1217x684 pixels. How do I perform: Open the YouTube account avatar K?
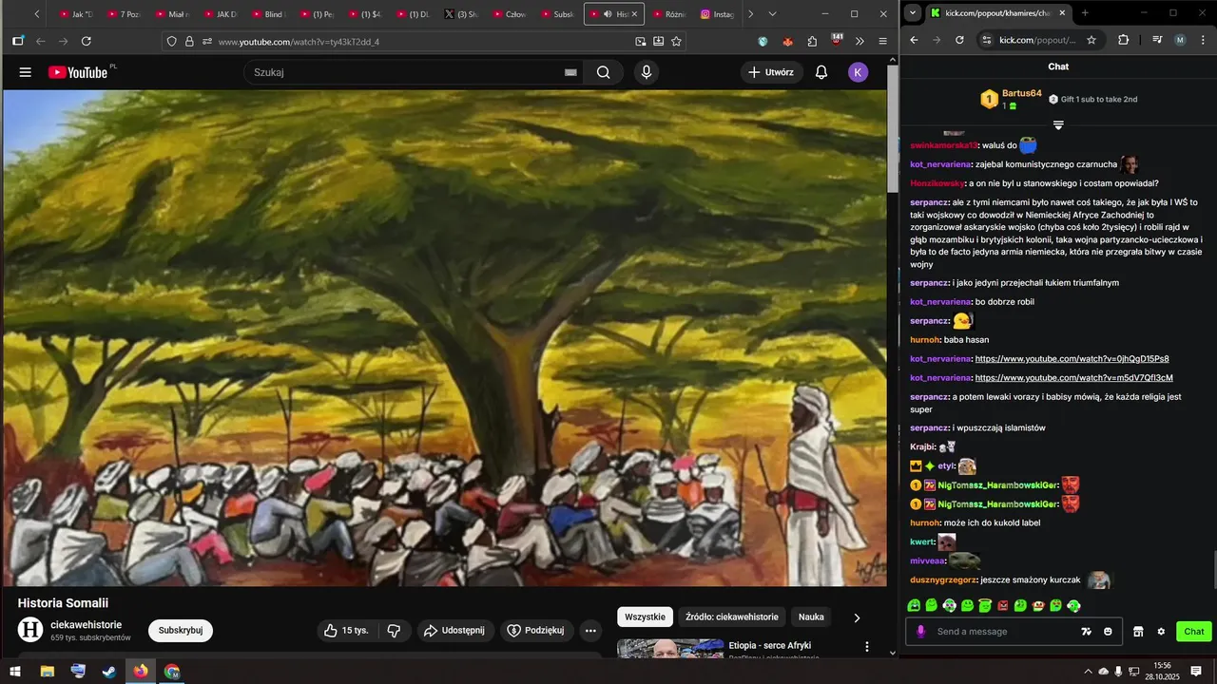[x=859, y=72]
